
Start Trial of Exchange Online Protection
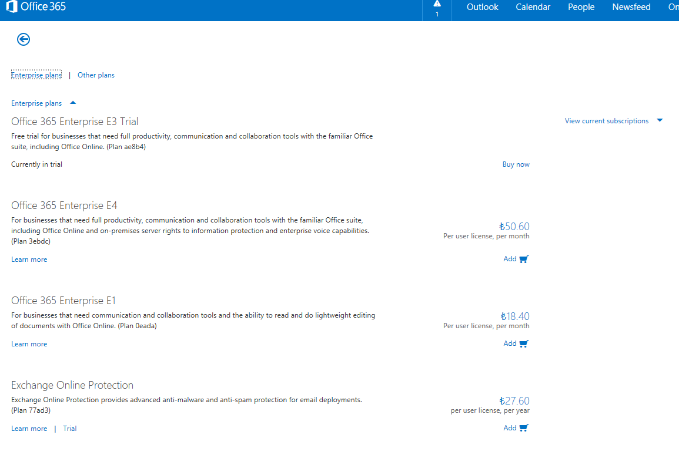[70, 429]
